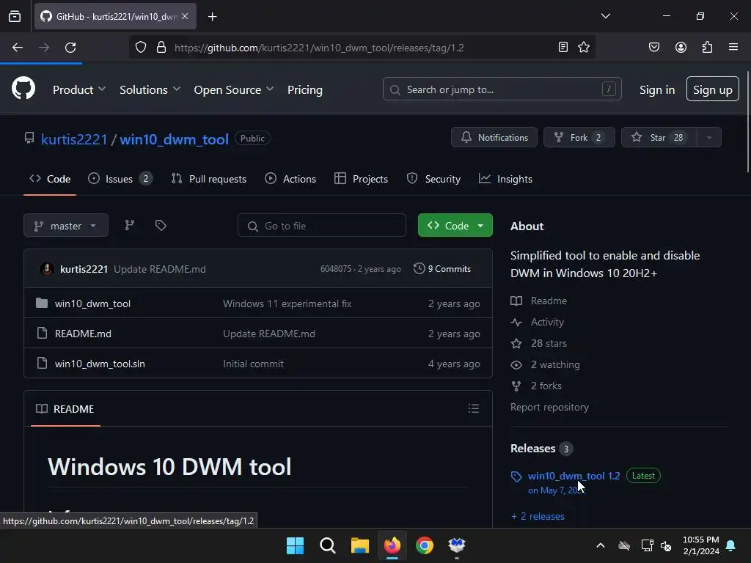The image size is (751, 563).
Task: Launch Chrome from the taskbar
Action: click(425, 545)
